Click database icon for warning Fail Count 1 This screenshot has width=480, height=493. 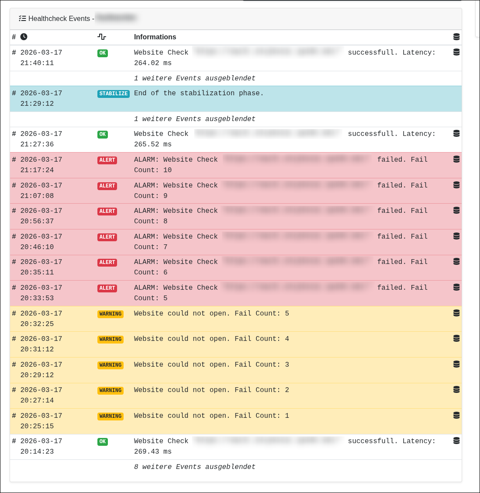tap(456, 415)
